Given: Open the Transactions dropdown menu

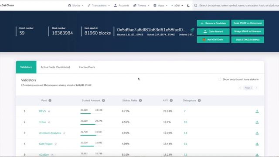Looking at the screenshot, I should point(99,6).
